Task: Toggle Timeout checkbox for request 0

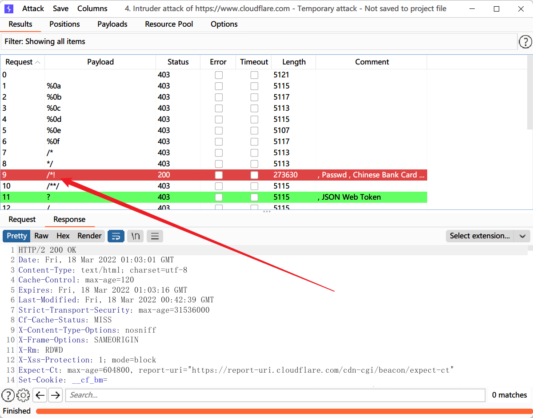Action: pos(254,75)
